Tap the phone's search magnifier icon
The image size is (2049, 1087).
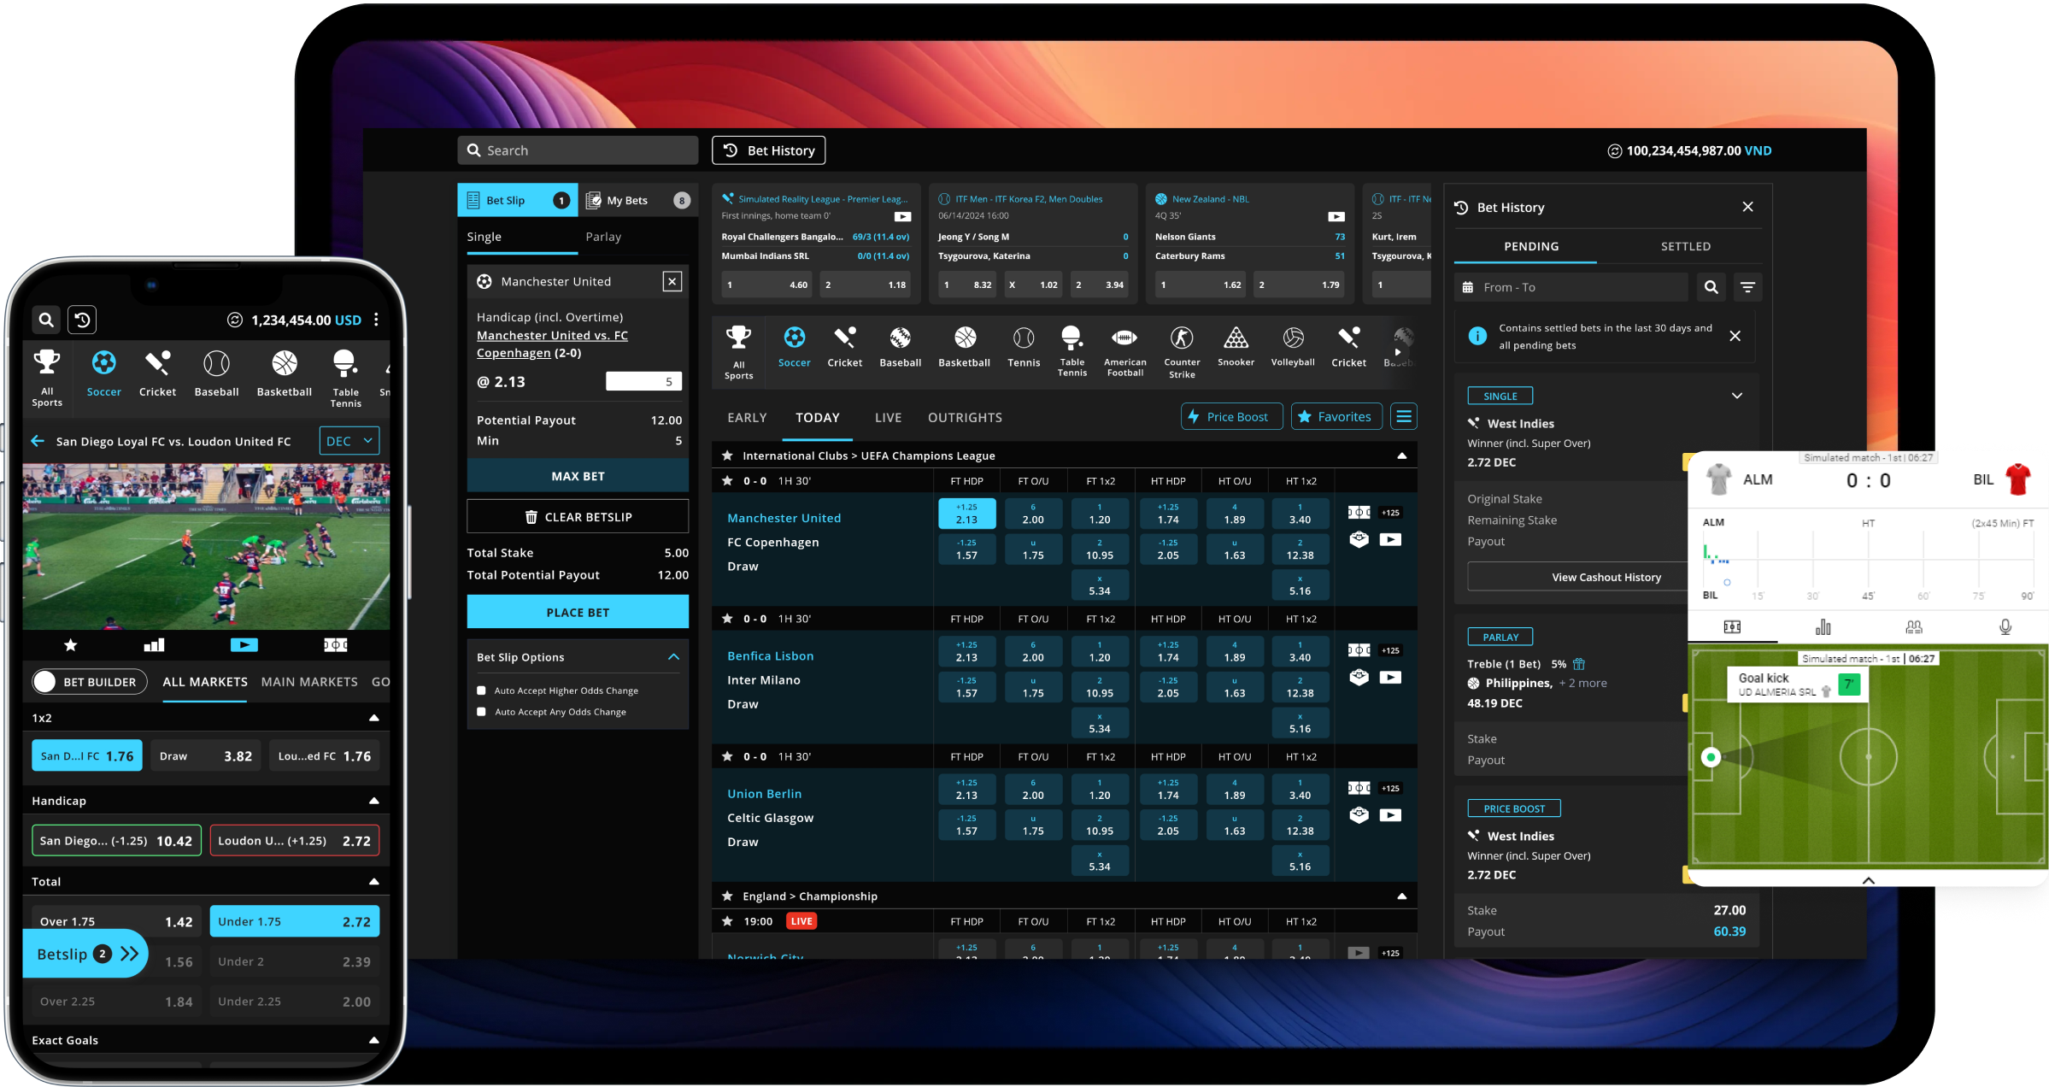tap(46, 320)
